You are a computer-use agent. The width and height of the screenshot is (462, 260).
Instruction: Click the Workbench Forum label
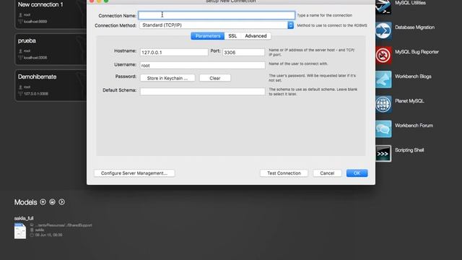coord(414,126)
